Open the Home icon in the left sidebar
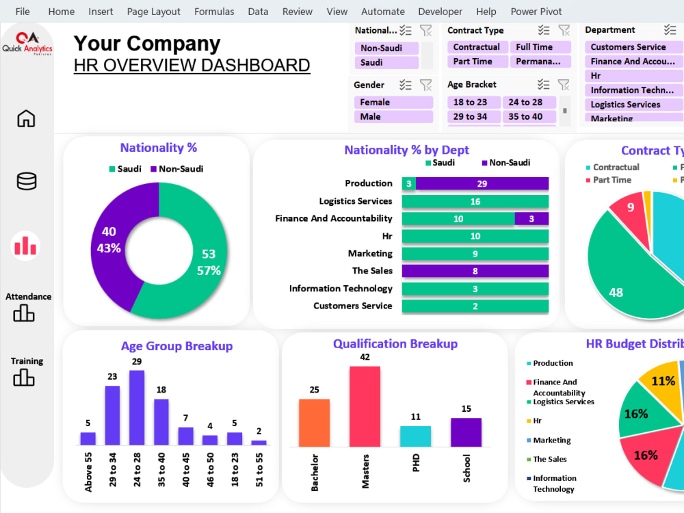The height and width of the screenshot is (513, 684). [25, 118]
